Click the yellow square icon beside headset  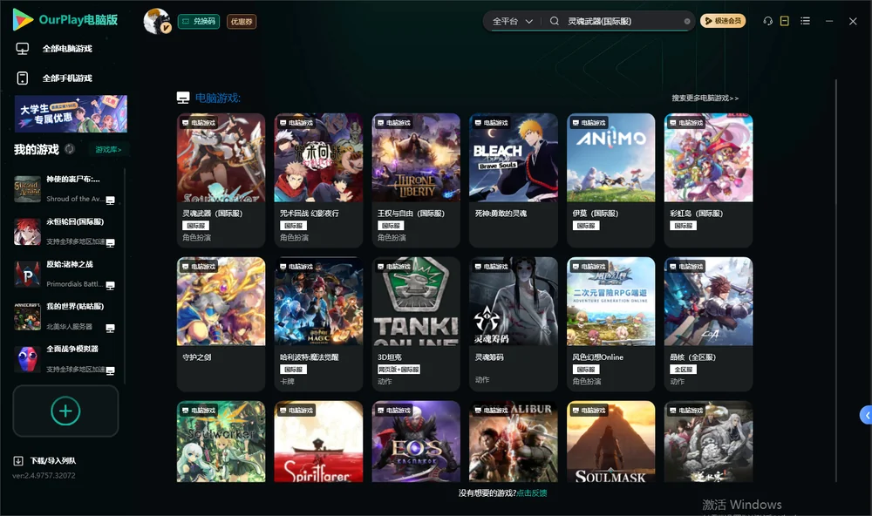(785, 21)
